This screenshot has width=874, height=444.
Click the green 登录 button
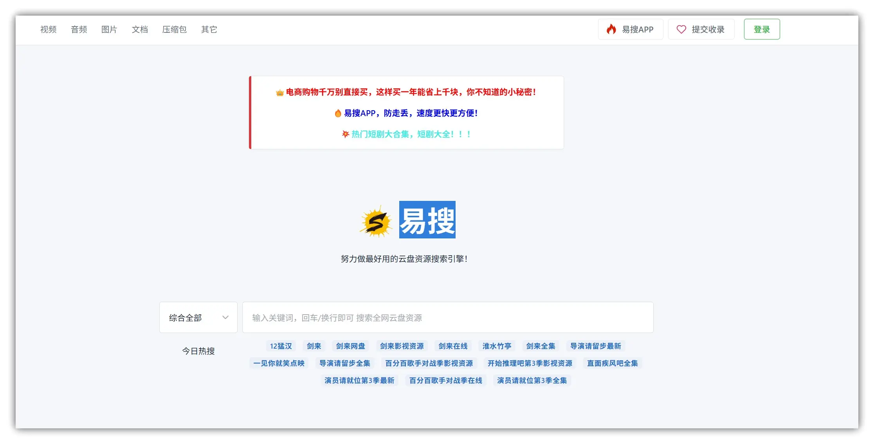762,29
